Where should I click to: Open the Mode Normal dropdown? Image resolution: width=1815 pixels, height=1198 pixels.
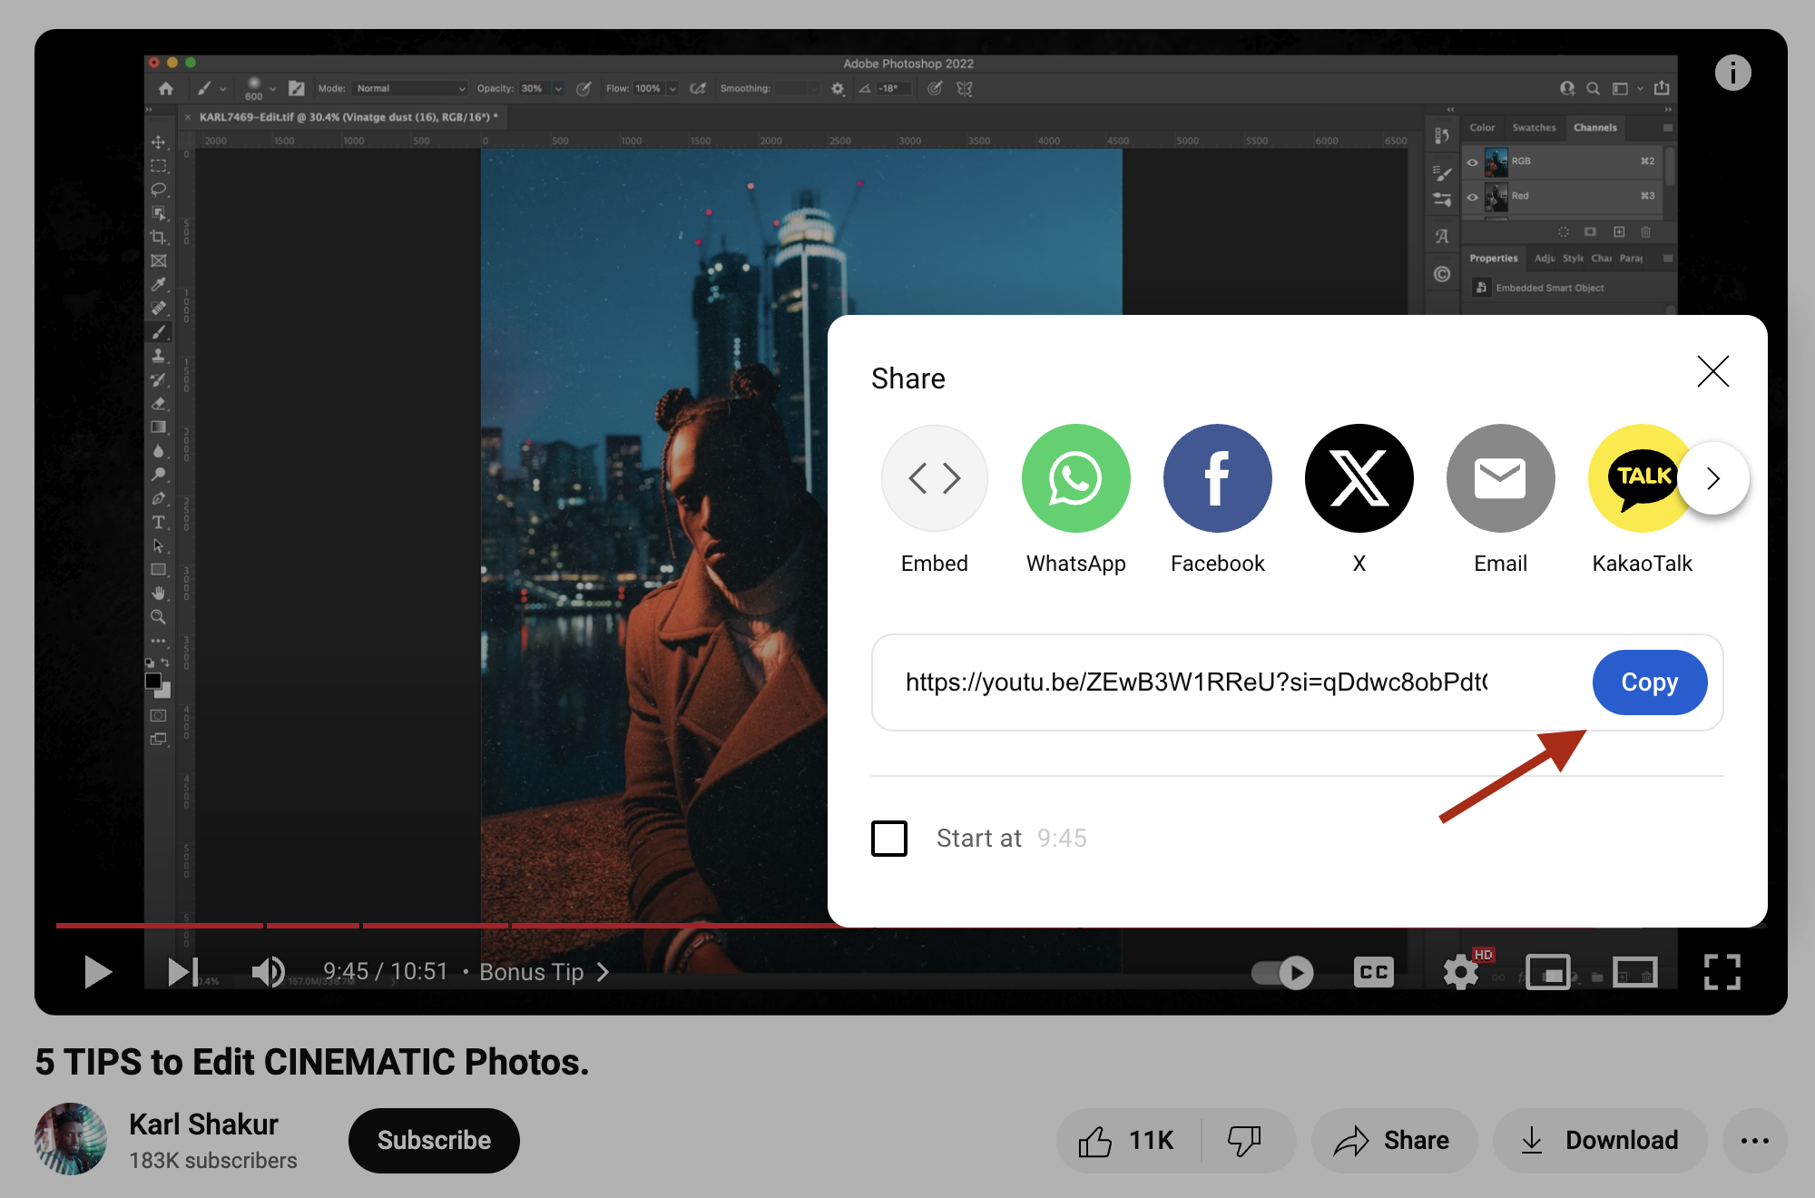coord(409,89)
